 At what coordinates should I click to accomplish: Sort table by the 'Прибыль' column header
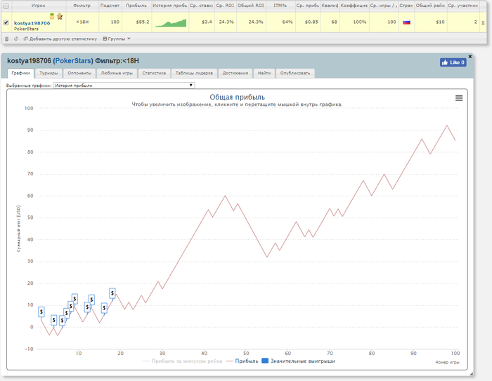pos(136,6)
